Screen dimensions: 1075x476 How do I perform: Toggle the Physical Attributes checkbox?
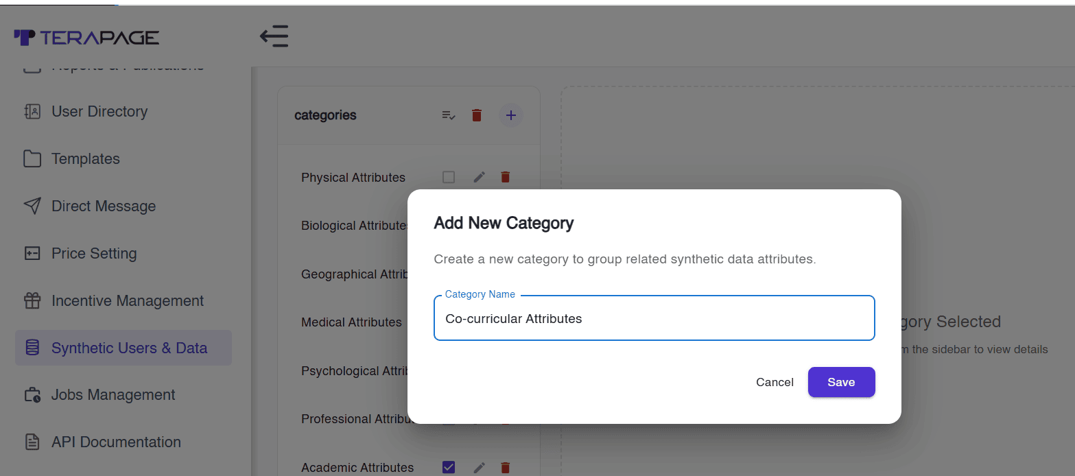point(449,177)
